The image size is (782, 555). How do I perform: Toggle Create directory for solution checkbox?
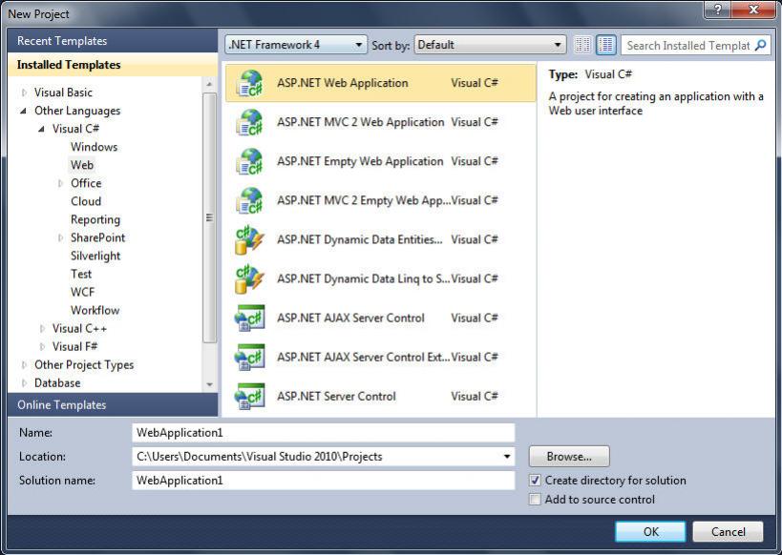pos(535,481)
